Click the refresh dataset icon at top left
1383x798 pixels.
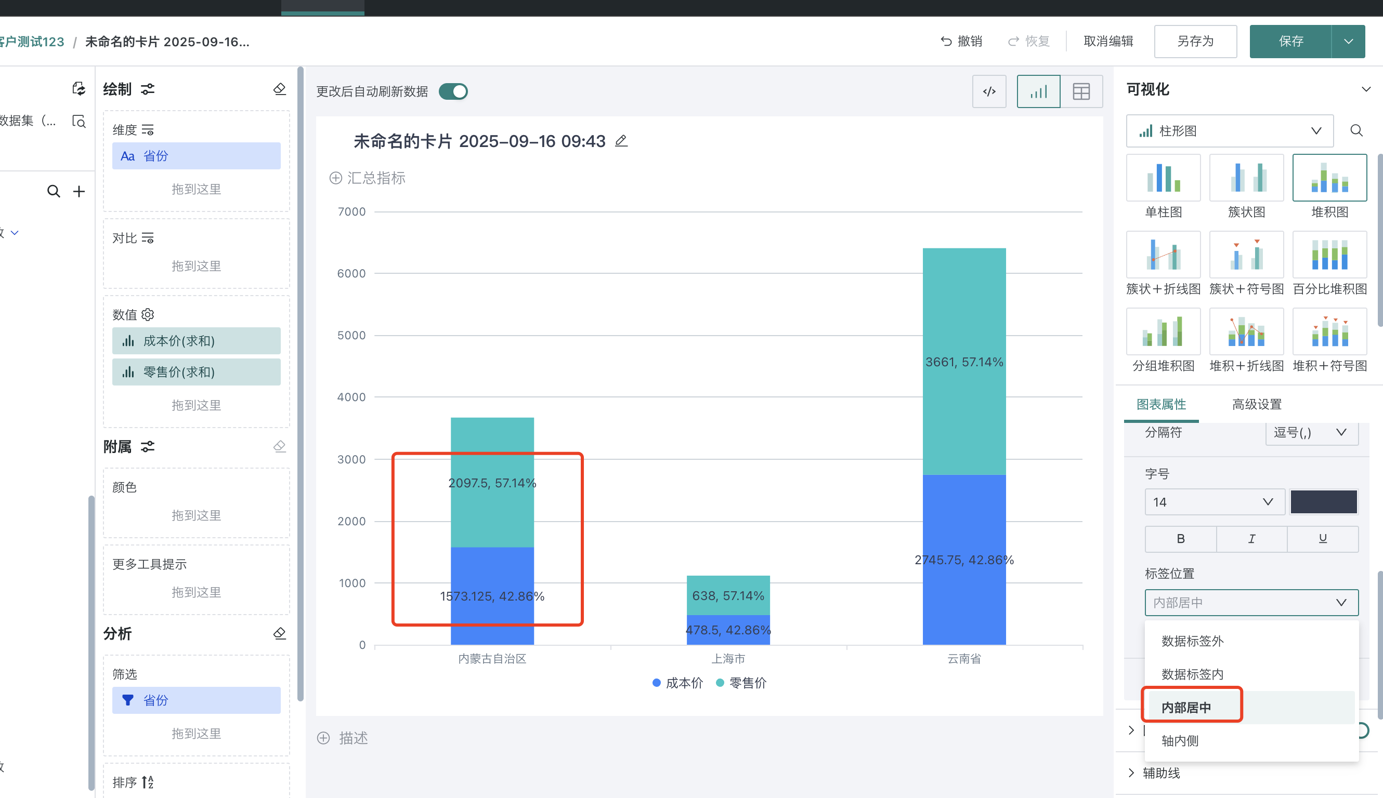tap(79, 89)
